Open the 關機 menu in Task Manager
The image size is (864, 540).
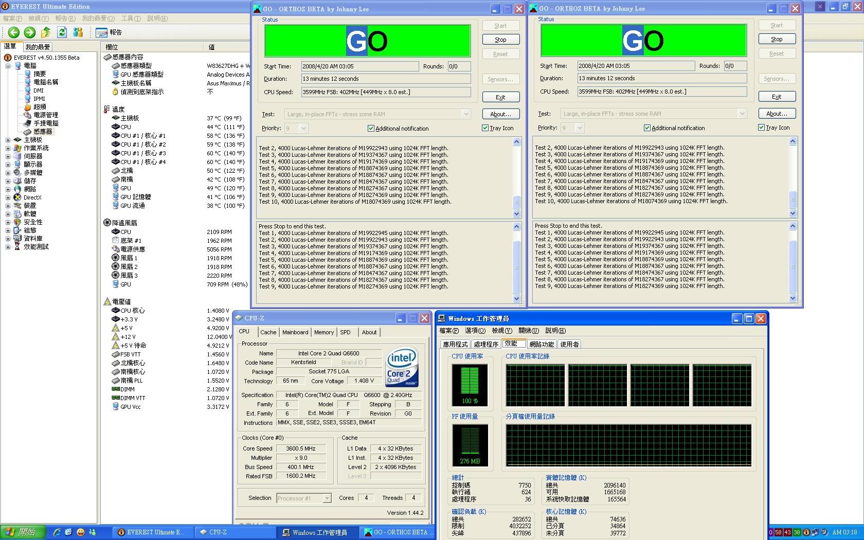click(x=528, y=331)
